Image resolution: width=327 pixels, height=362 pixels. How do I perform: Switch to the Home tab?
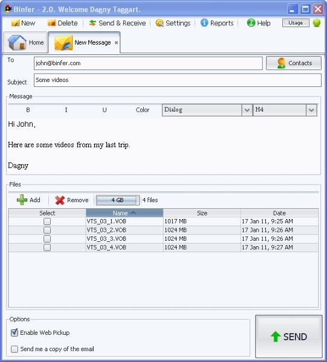(x=25, y=43)
